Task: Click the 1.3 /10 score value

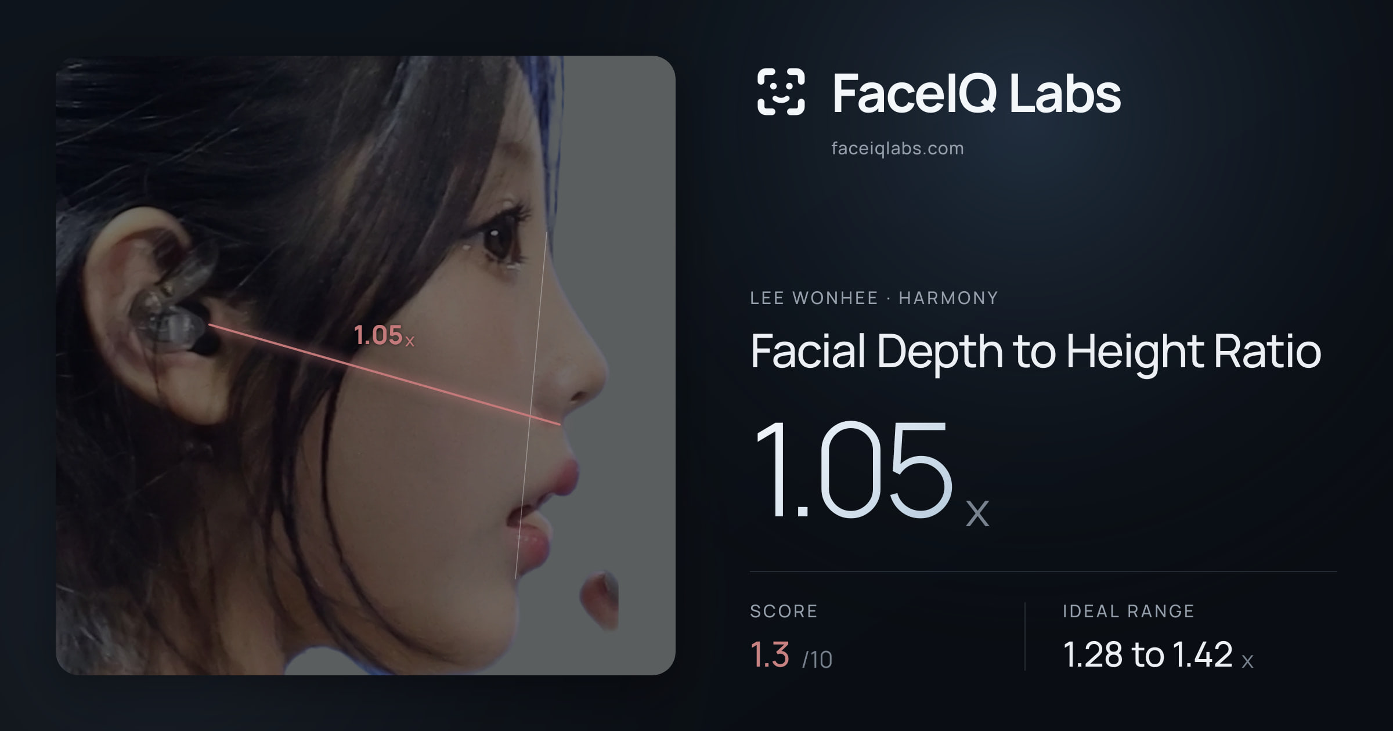Action: pos(791,655)
